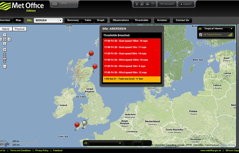Click the Wind speed 50m: 12 mps row
This screenshot has height=153, width=239.
pos(132,72)
